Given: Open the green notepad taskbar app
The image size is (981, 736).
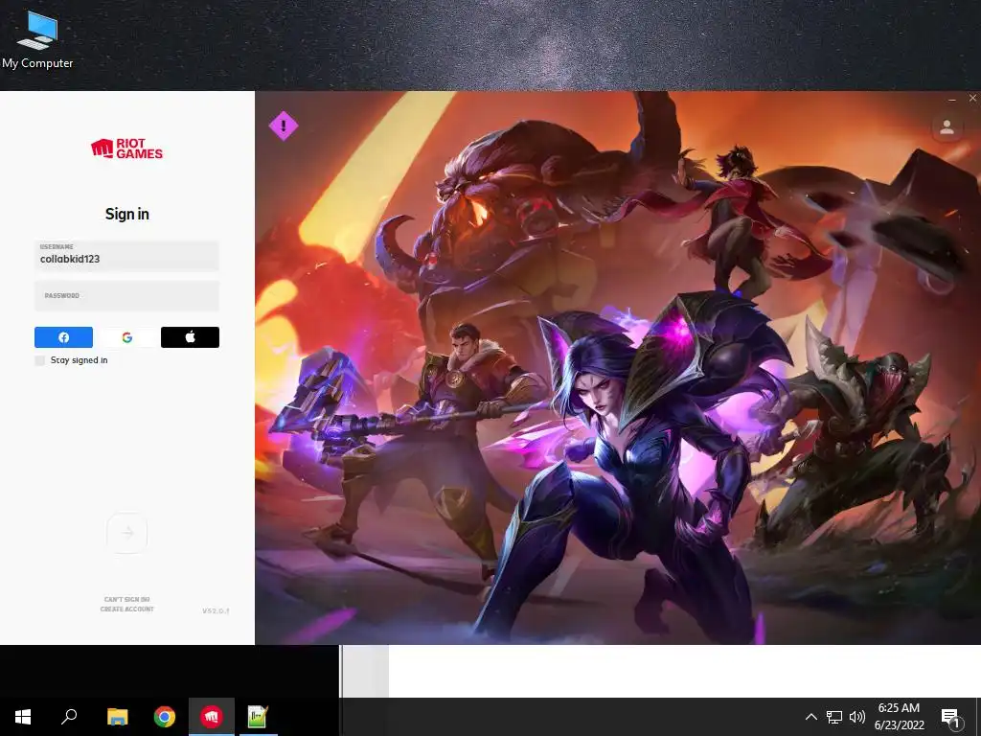Looking at the screenshot, I should pos(258,717).
